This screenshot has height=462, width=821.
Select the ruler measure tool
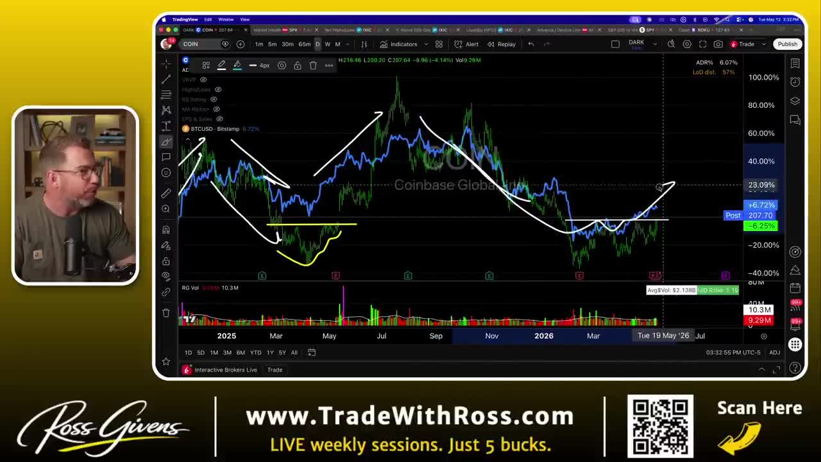click(x=166, y=193)
